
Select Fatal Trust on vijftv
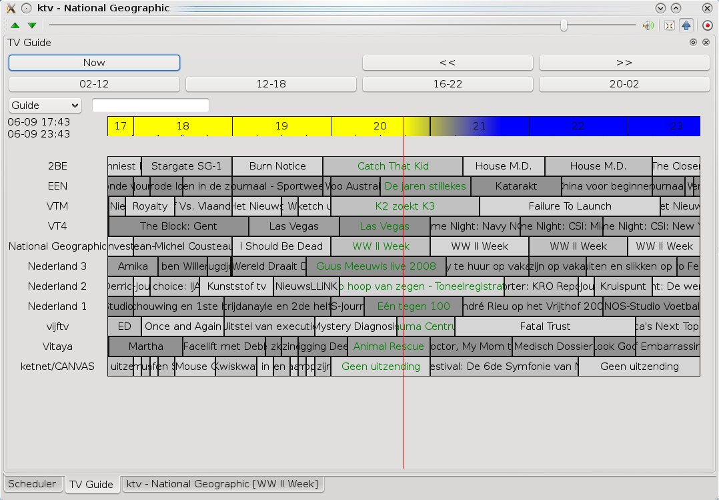(545, 326)
